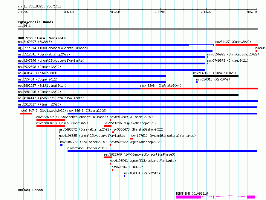Click nsv483084 (Iafrate2004) label
Image resolution: width=266 pixels, height=200 pixels.
click(x=161, y=86)
